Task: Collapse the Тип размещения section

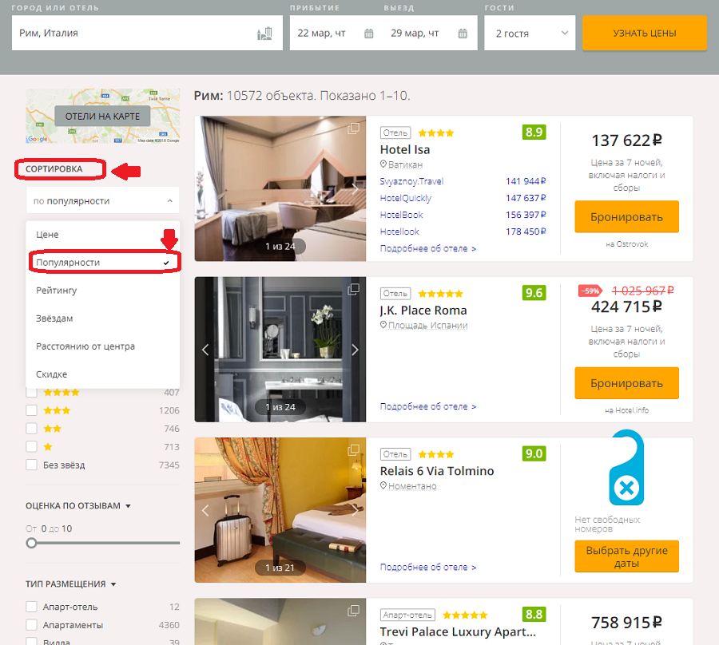Action: 70,584
